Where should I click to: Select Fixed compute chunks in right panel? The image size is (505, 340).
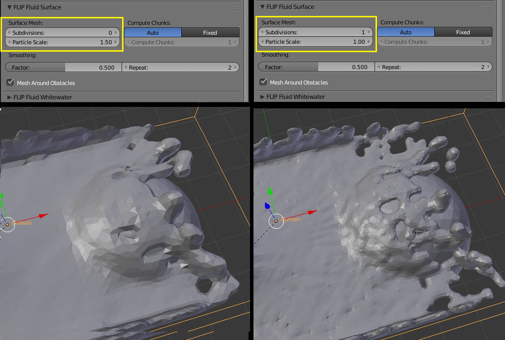click(463, 32)
